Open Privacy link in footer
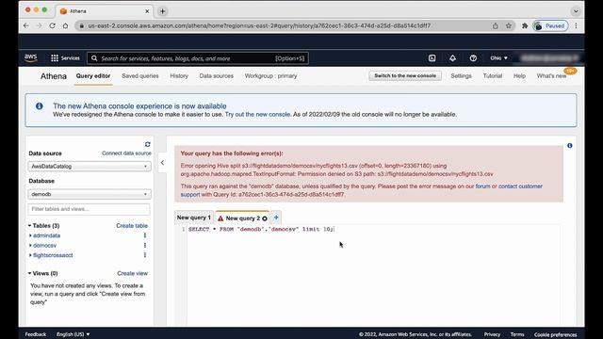The width and height of the screenshot is (603, 339). 492,334
